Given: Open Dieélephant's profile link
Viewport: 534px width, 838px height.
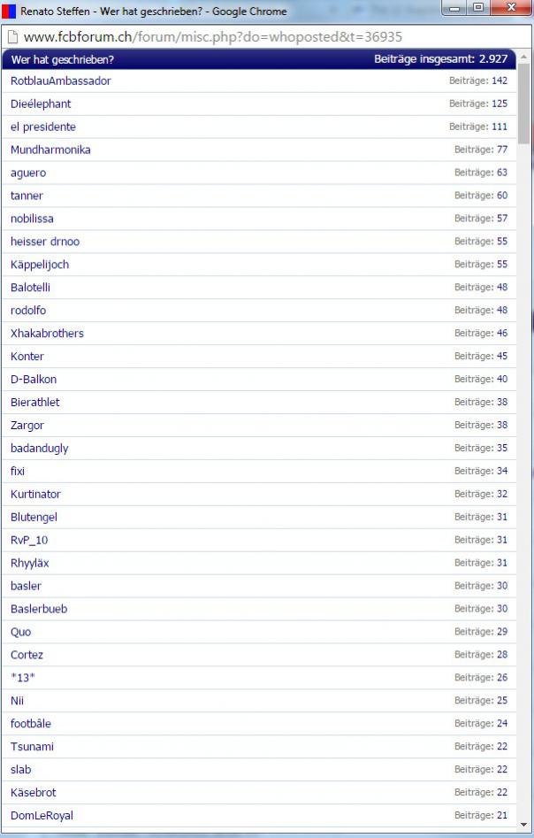Looking at the screenshot, I should pyautogui.click(x=41, y=104).
